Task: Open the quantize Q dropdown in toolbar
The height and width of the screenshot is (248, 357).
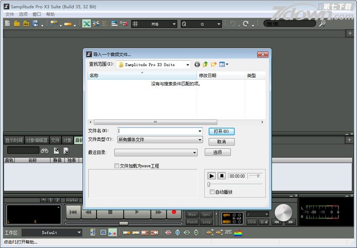Action: 219,24
